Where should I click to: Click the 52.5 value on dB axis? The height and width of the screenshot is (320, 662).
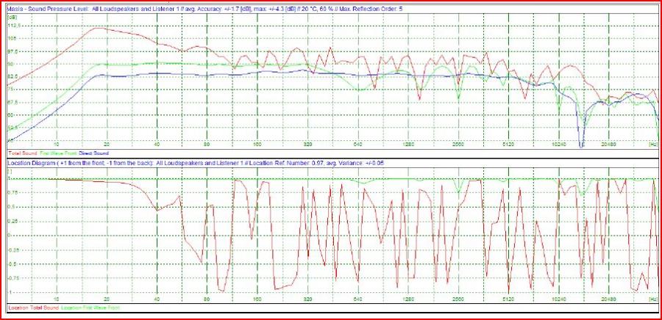(x=13, y=127)
